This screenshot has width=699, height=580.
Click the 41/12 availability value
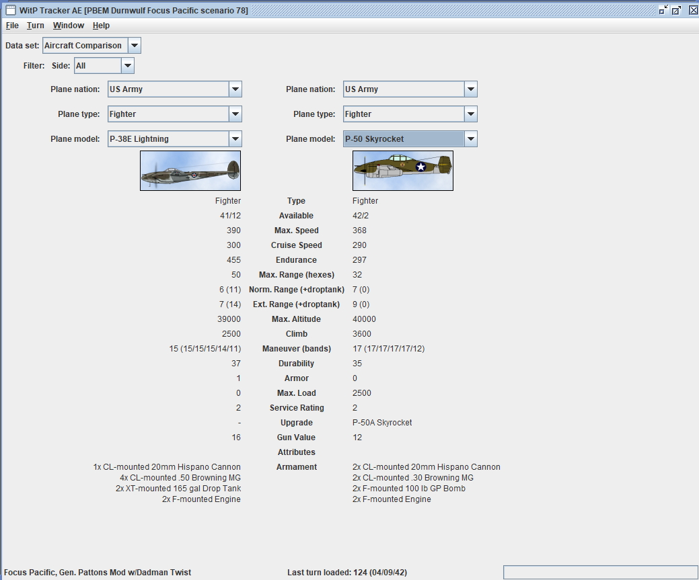coord(230,216)
